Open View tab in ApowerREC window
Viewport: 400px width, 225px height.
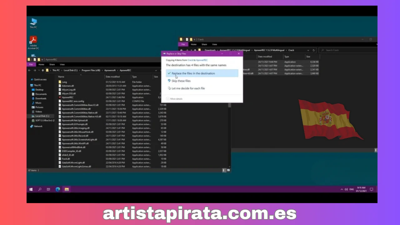click(62, 64)
